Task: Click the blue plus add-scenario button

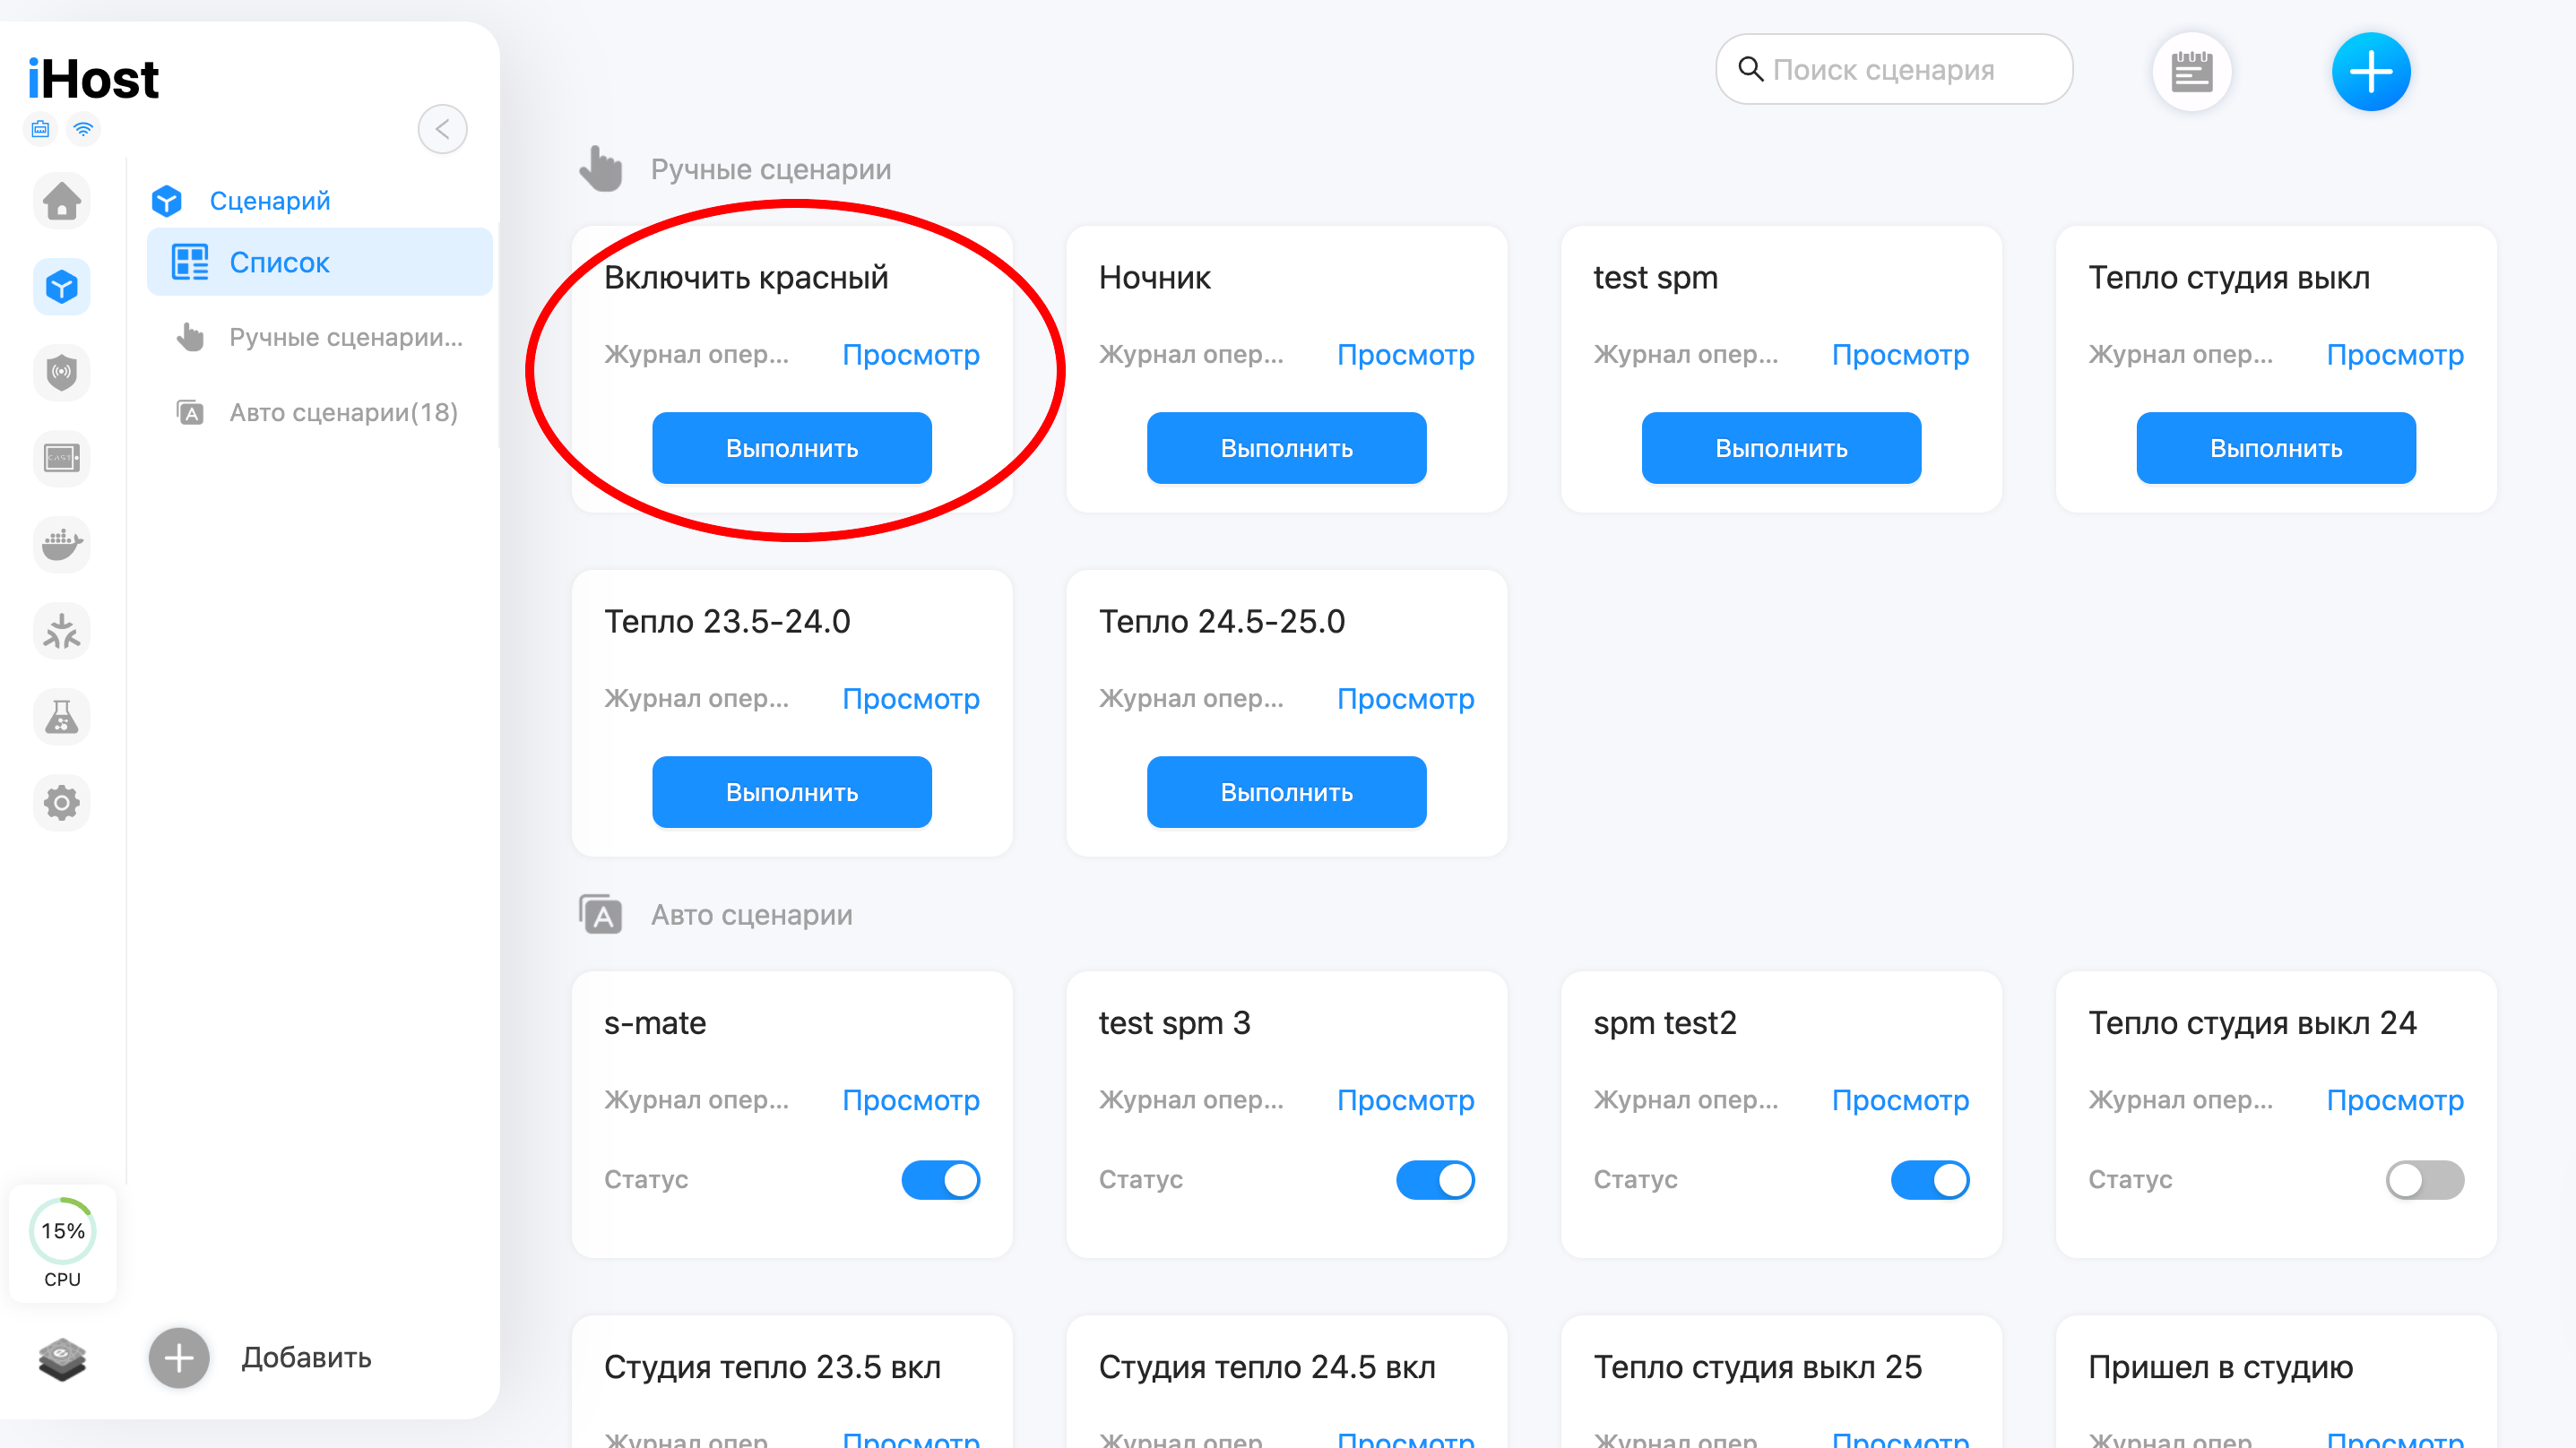Action: click(2371, 72)
